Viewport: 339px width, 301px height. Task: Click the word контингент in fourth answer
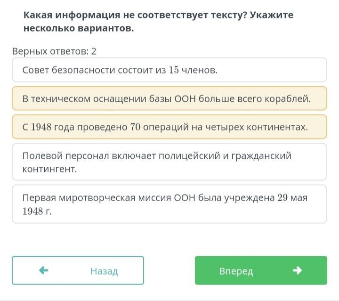point(49,168)
